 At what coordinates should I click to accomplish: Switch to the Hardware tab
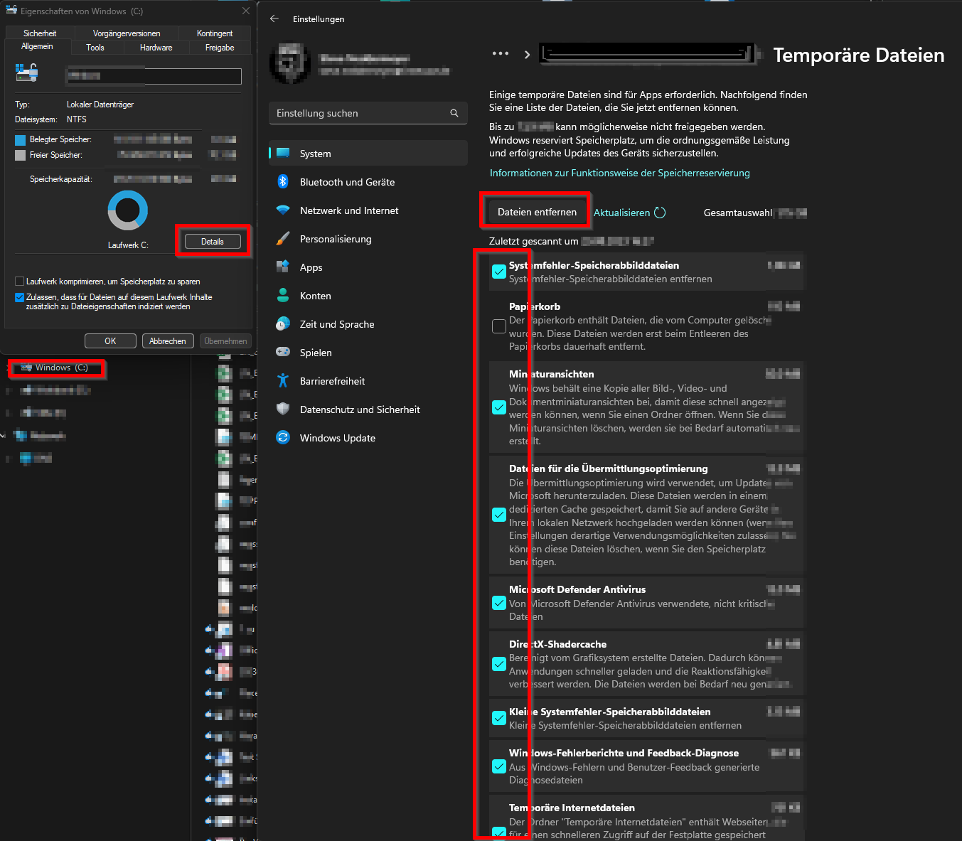[x=156, y=48]
